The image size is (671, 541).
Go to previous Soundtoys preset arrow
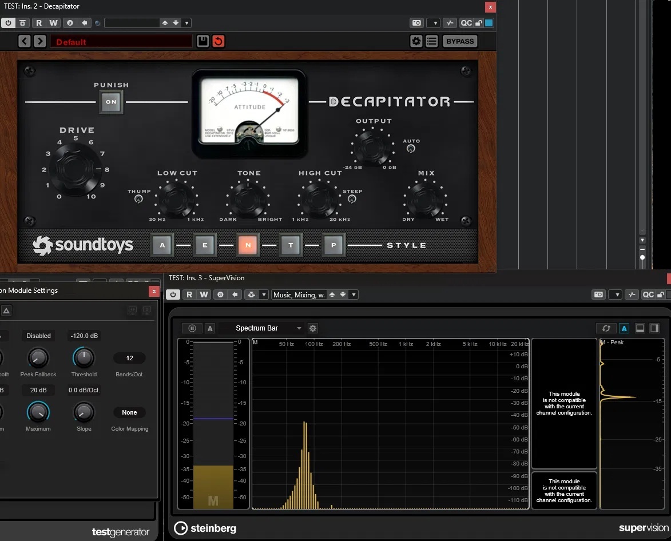pos(25,41)
